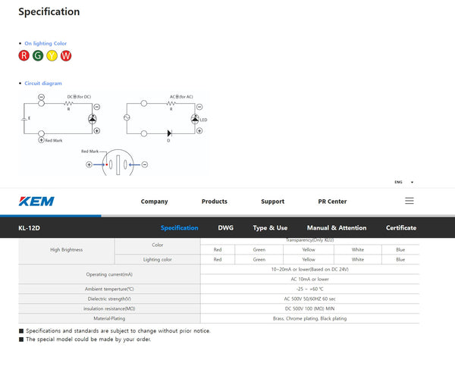Viewport: 455px width, 372px height.
Task: Click the Red Mark terminal diagram
Action: pyautogui.click(x=118, y=163)
